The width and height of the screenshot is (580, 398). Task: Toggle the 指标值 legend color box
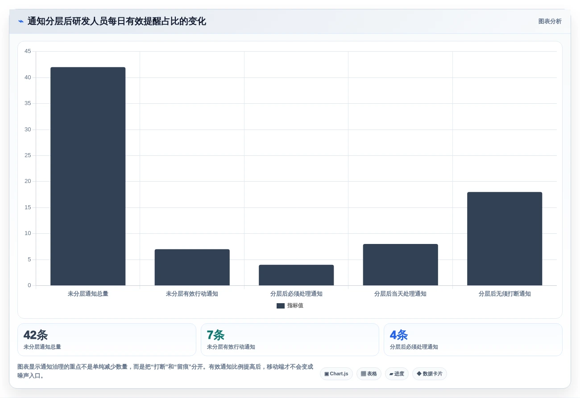(x=281, y=306)
